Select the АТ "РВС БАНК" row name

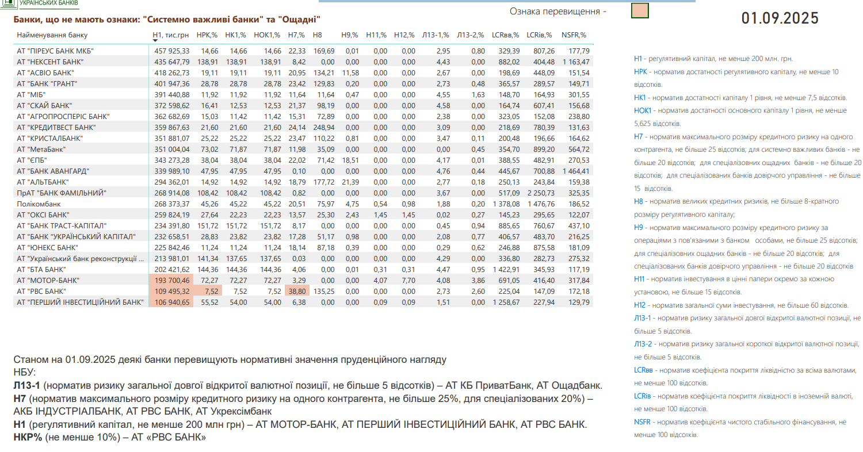41,291
